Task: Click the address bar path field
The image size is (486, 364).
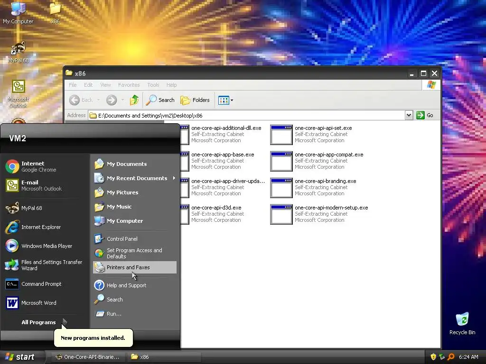Action: (x=247, y=116)
